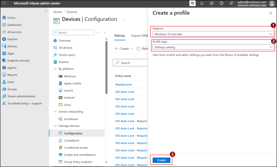
Task: Open All devices in sidebar
Action: point(65,48)
